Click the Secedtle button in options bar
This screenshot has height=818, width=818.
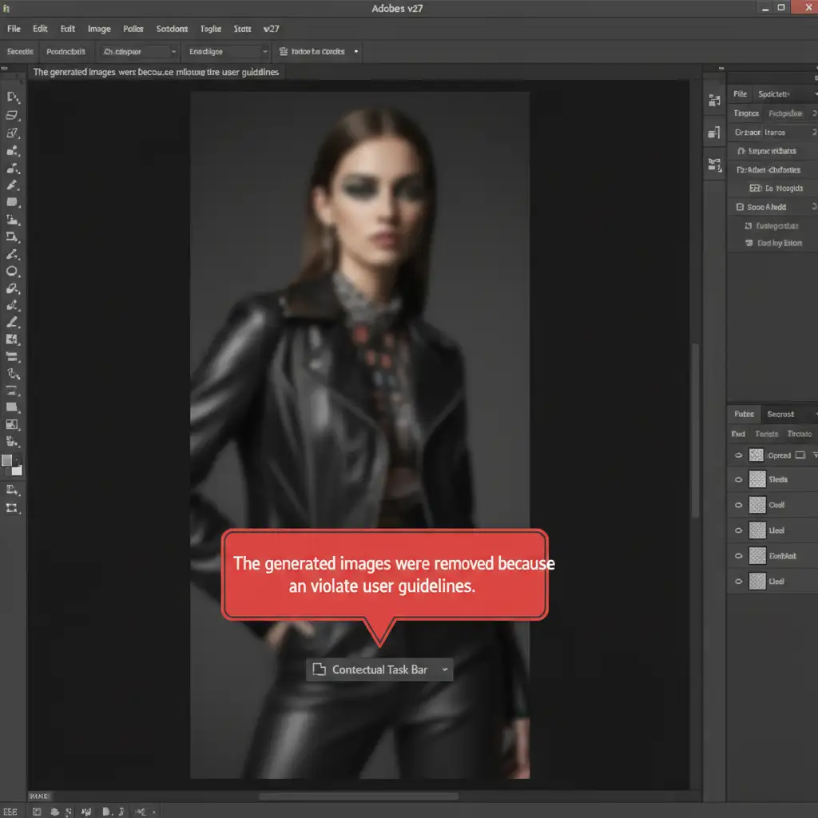tap(20, 51)
